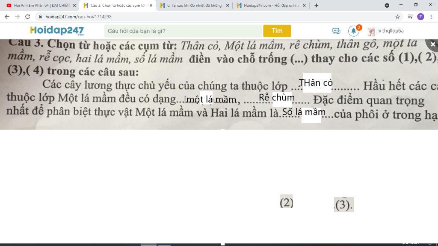The height and width of the screenshot is (246, 438).
Task: Click the browser back arrow
Action: 7,17
